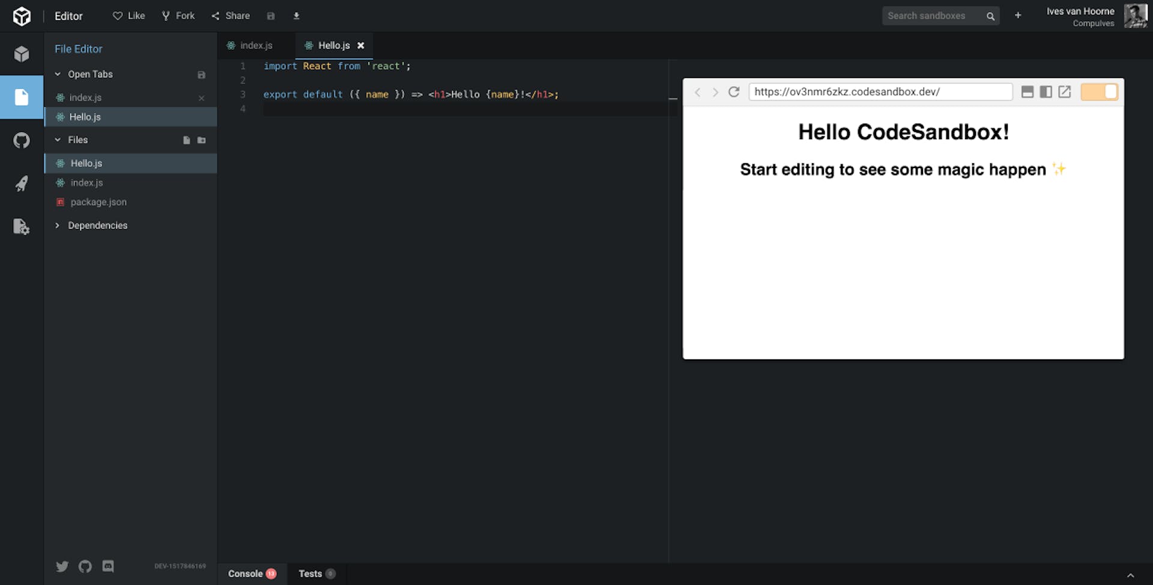Switch to the index.js editor tab
1153x585 pixels.
pyautogui.click(x=255, y=45)
